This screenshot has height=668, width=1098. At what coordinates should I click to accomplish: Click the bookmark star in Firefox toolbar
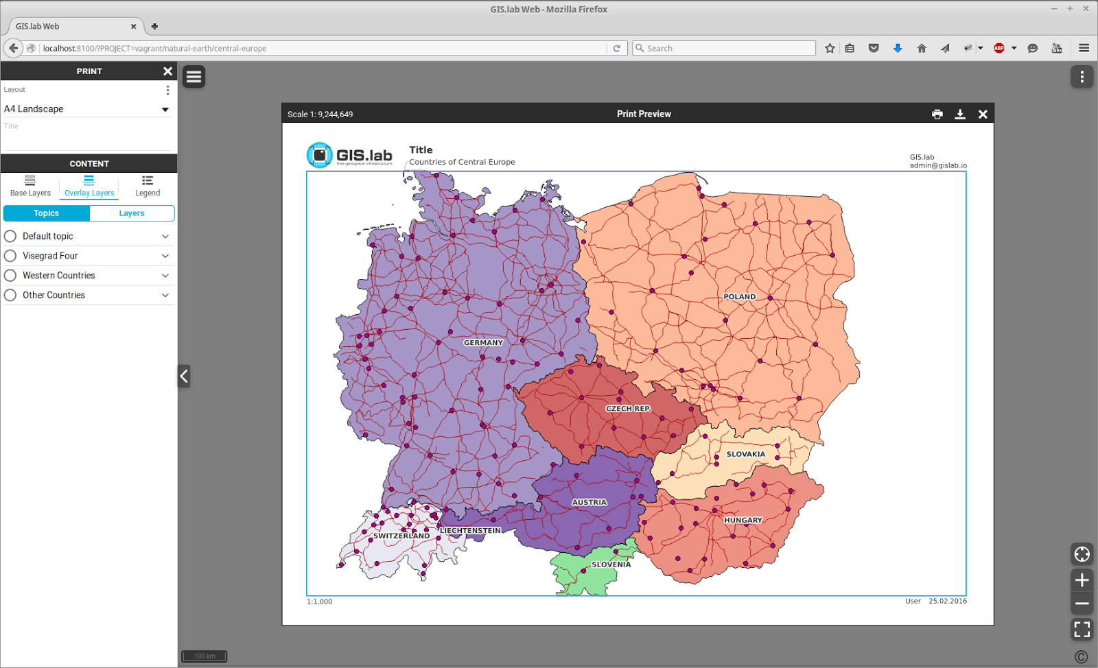(830, 48)
